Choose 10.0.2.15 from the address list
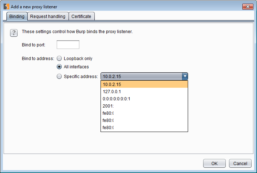 click(x=144, y=84)
